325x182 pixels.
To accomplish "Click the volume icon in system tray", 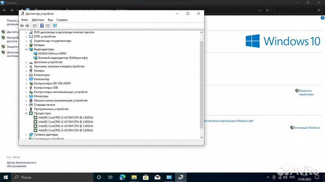I will tap(285, 177).
